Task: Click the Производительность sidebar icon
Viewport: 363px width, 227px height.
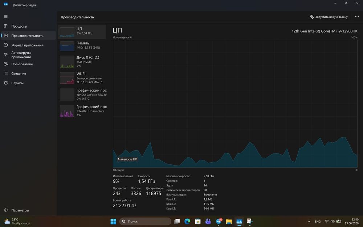Action: click(x=6, y=36)
